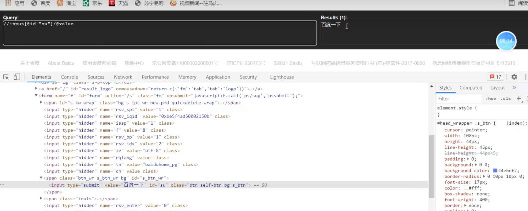Open the ellipsis menu beside selected node
This screenshot has width=528, height=211.
point(2,185)
